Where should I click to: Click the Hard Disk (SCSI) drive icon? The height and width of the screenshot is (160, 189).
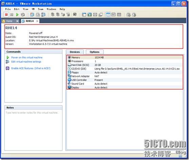pyautogui.click(x=70, y=65)
